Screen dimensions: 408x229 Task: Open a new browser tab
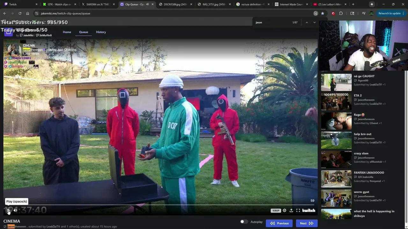(x=353, y=4)
